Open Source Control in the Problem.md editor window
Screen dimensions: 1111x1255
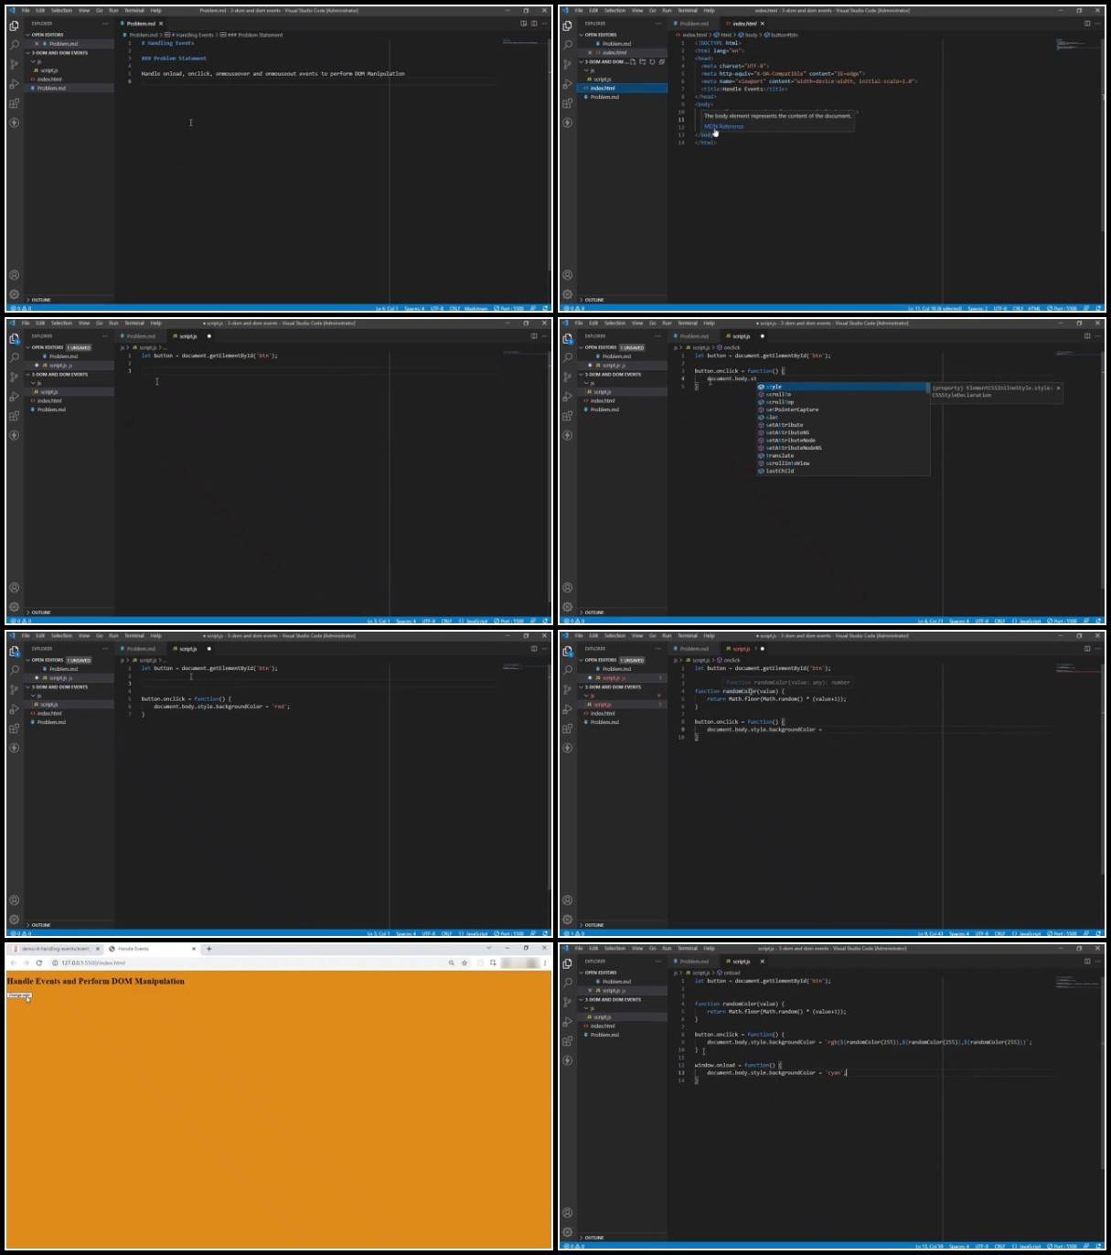pyautogui.click(x=14, y=64)
